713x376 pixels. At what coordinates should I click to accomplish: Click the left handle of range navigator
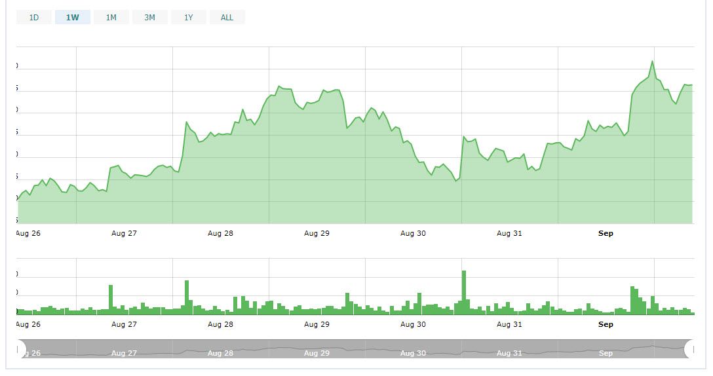tap(20, 348)
